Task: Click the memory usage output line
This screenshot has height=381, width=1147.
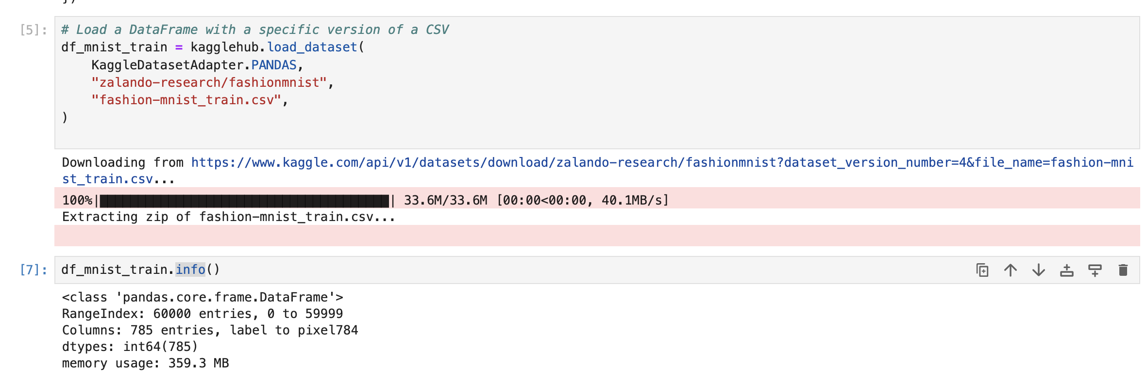Action: pyautogui.click(x=145, y=363)
